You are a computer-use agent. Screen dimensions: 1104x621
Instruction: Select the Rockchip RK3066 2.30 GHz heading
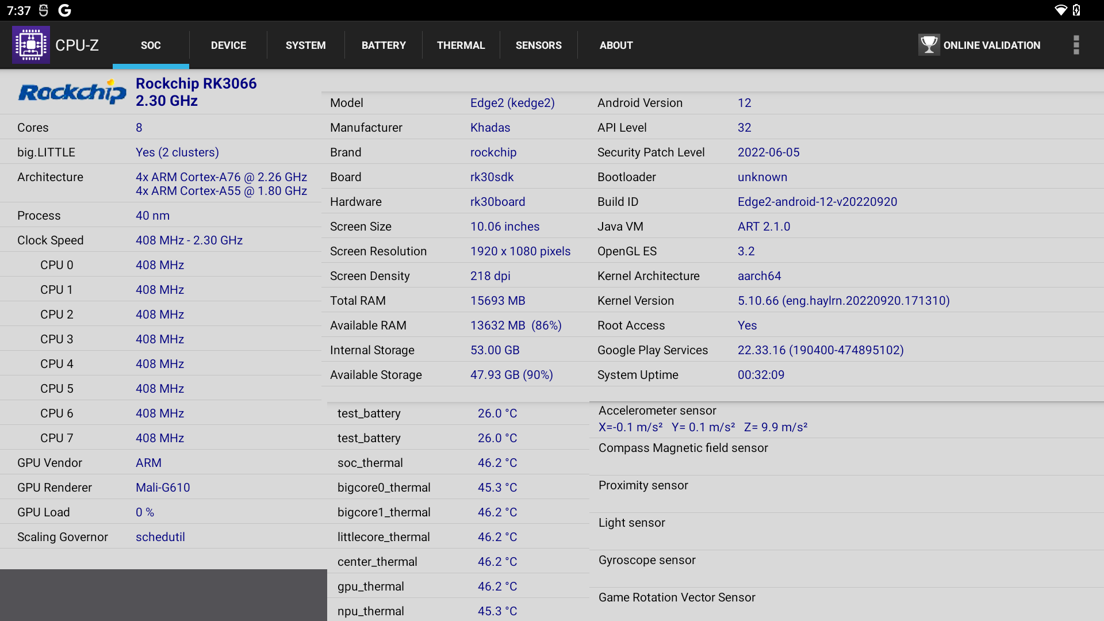pyautogui.click(x=196, y=92)
